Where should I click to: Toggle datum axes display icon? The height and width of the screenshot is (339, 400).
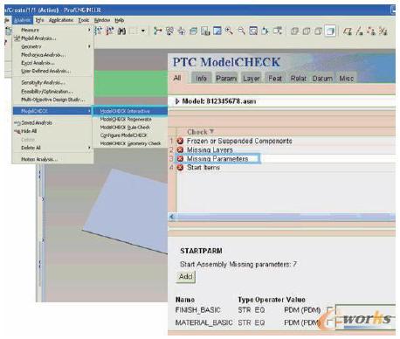359,31
